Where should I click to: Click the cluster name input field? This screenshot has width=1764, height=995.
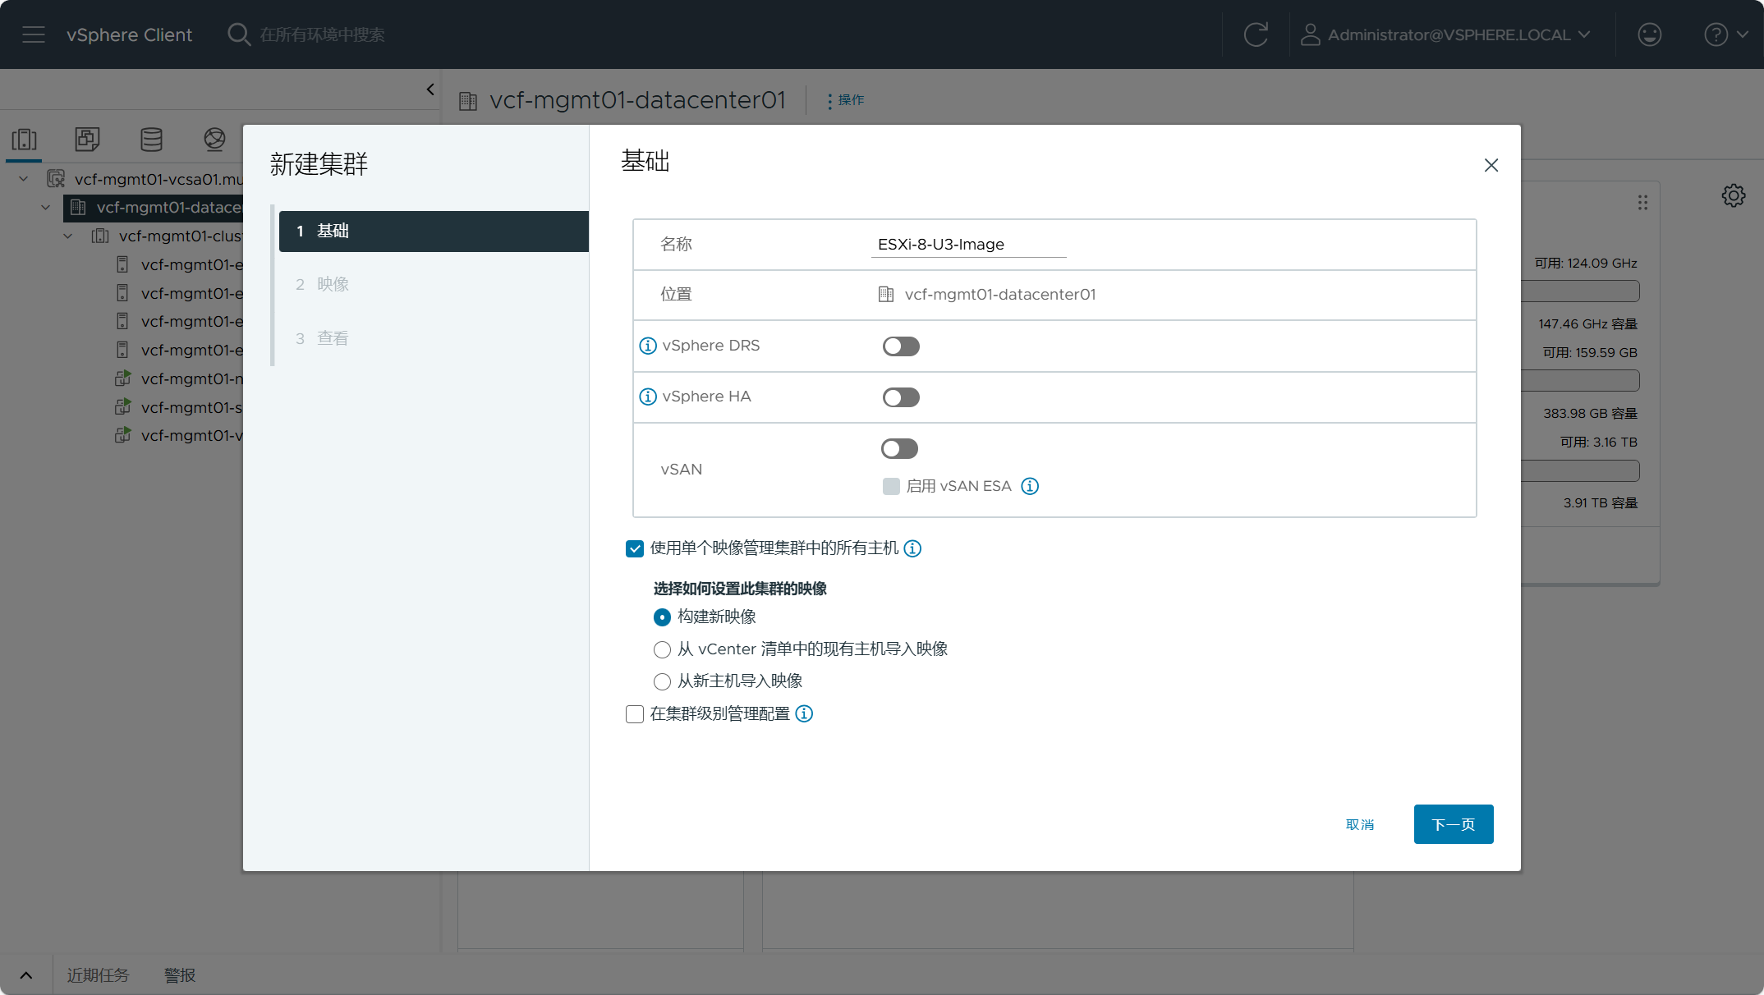[968, 245]
